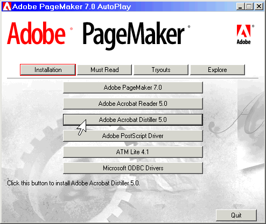Viewport: 266px width, 224px height.
Task: Install Adobe PageMaker 7.0
Action: tap(133, 88)
